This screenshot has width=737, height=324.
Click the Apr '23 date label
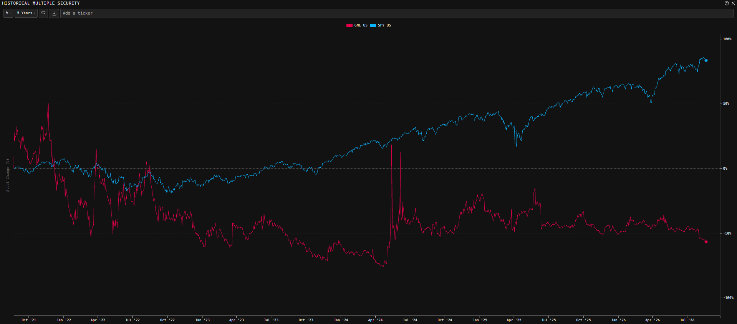[237, 320]
